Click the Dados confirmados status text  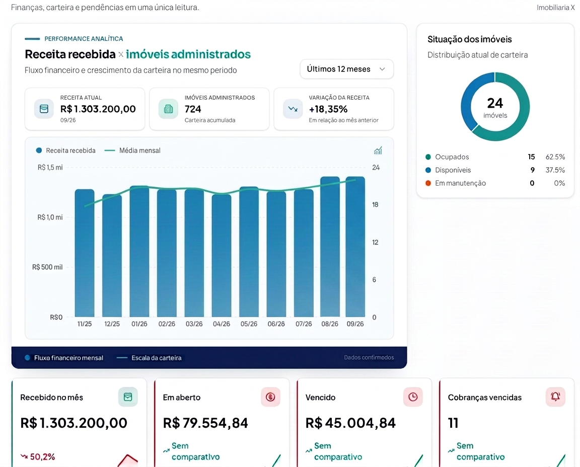coord(369,358)
